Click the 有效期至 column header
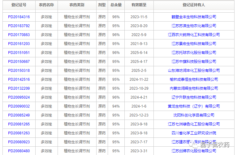The height and width of the screenshot is (155, 237). pos(139,5)
